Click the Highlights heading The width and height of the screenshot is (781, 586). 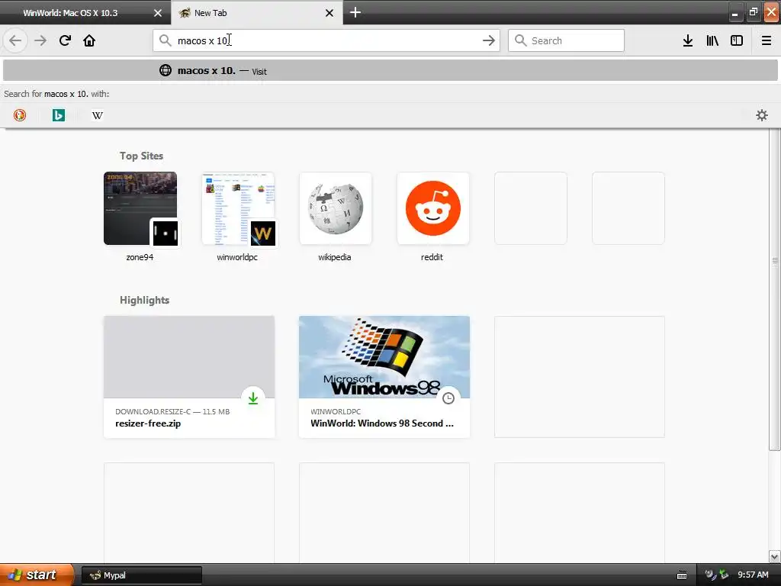[144, 300]
